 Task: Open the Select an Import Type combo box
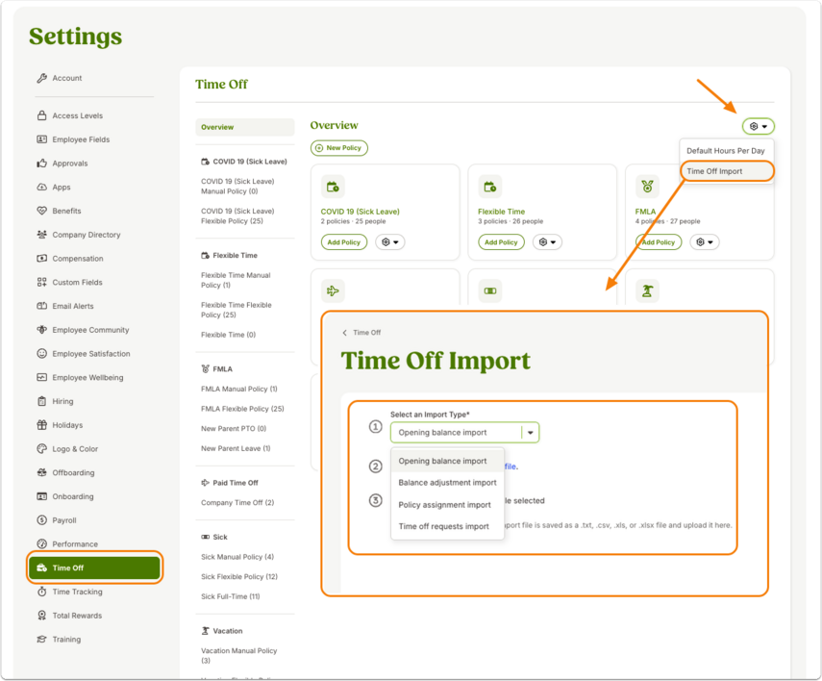point(464,432)
